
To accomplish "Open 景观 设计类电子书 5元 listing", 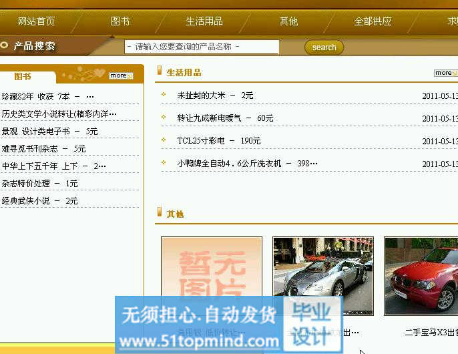I will click(49, 132).
